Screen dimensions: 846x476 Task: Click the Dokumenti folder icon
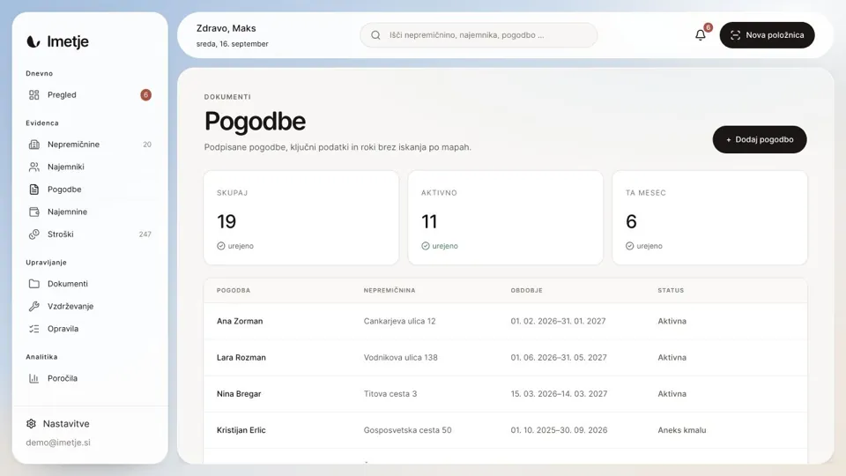tap(34, 284)
